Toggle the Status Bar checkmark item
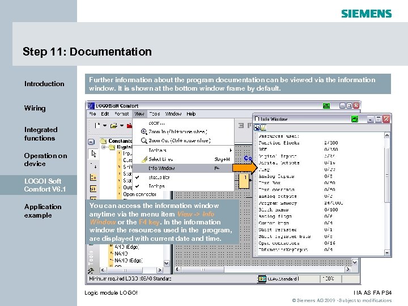 183,177
